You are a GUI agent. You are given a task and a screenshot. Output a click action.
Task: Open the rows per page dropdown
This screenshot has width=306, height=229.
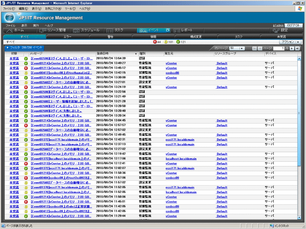[242, 48]
